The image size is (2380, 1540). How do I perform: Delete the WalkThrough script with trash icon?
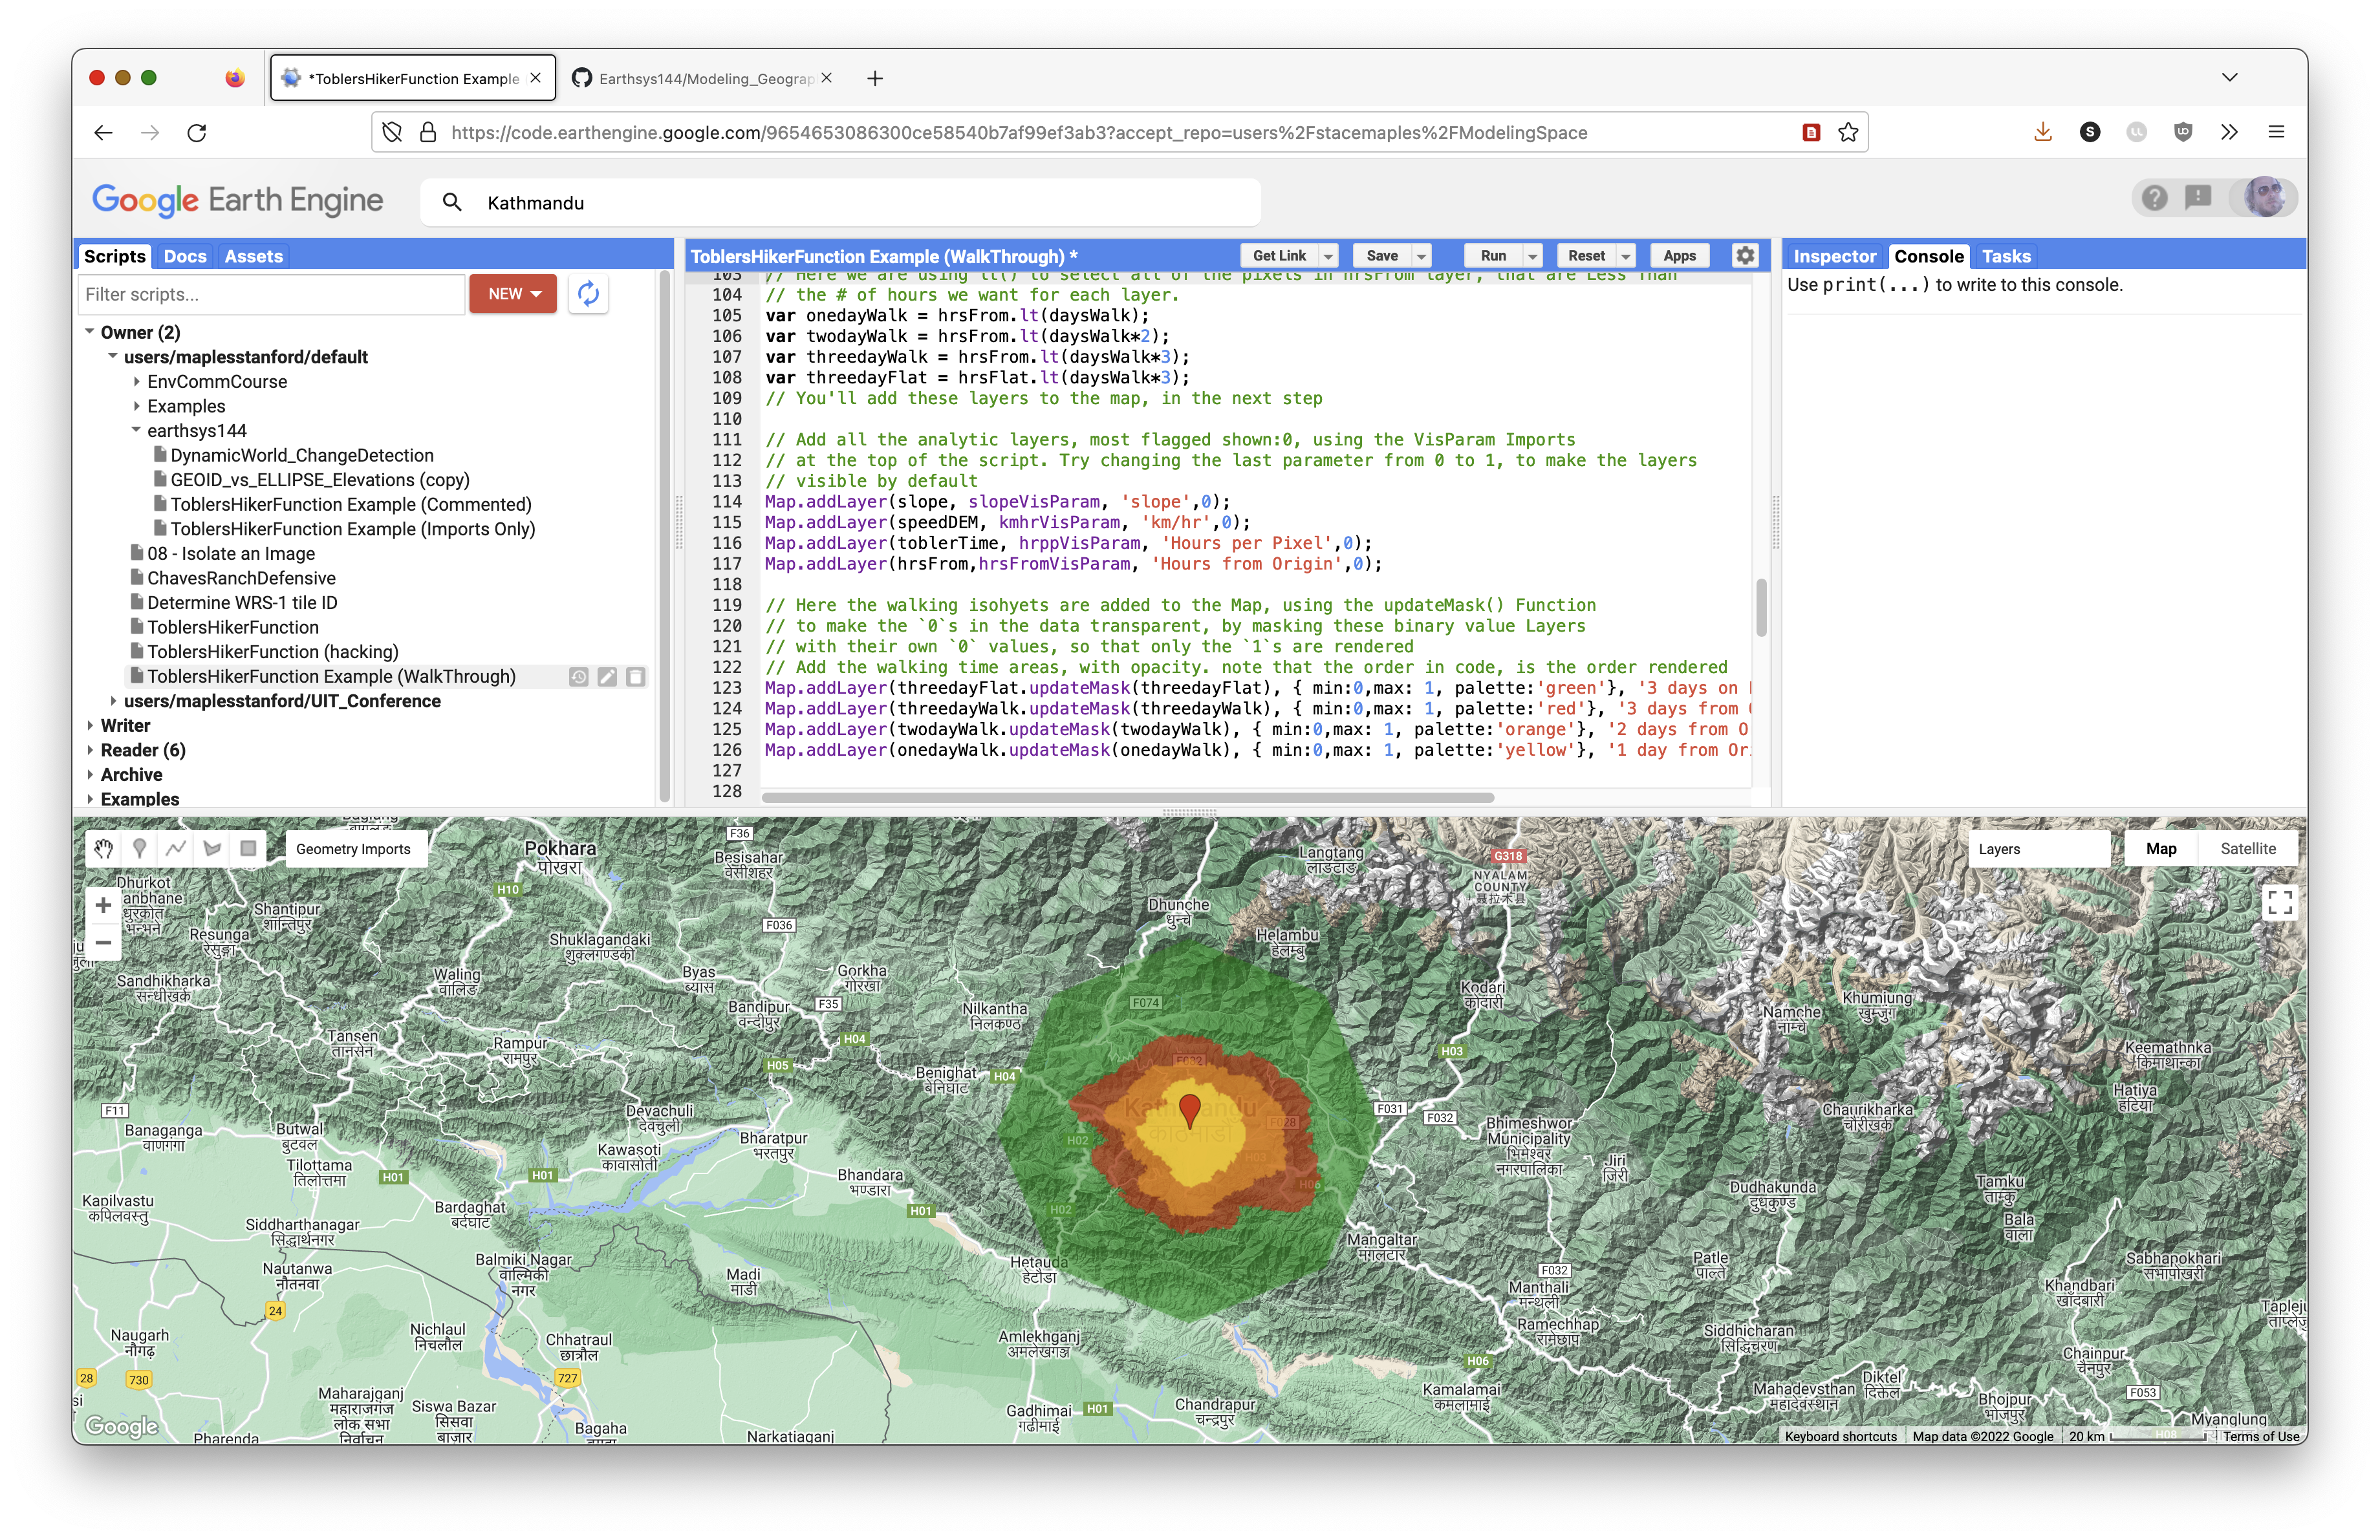(635, 676)
